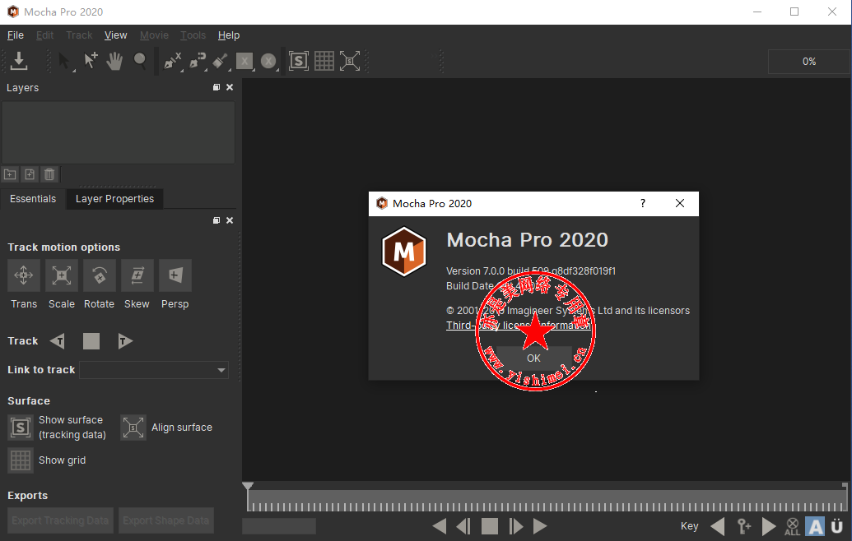Open the File menu

coord(15,35)
